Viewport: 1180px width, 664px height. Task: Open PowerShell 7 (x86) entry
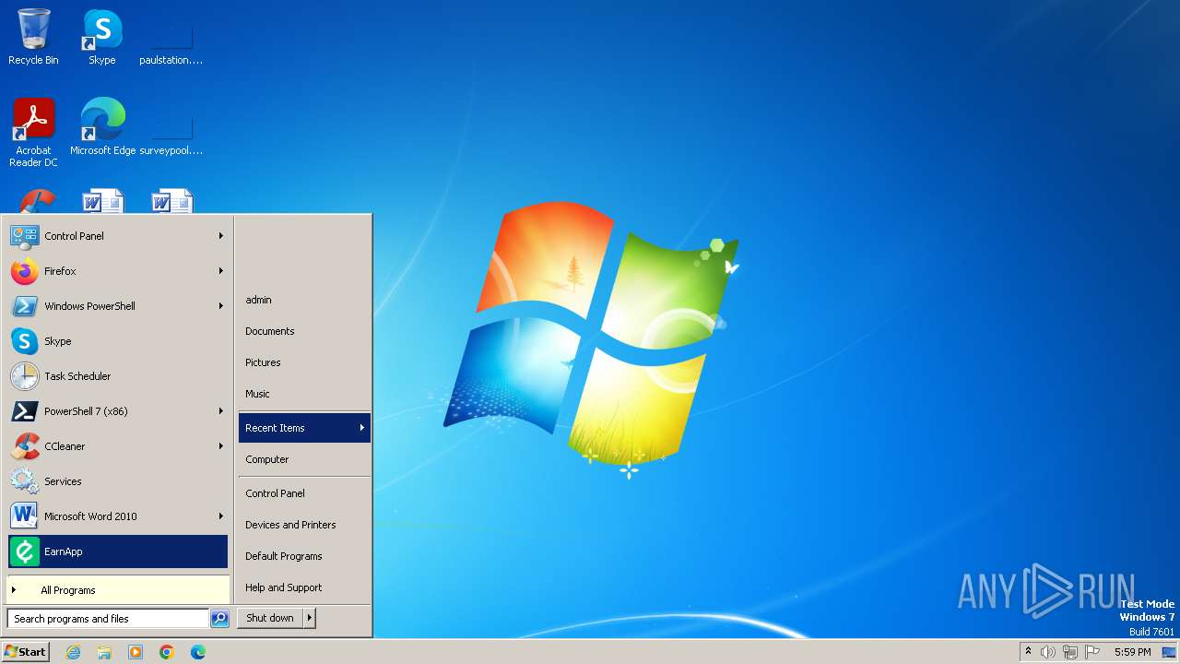117,411
